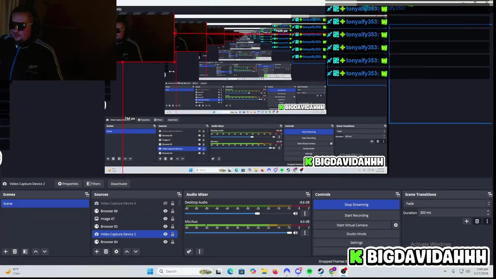Image resolution: width=496 pixels, height=279 pixels.
Task: Hide Video Capture Device 2 source
Action: (x=165, y=234)
